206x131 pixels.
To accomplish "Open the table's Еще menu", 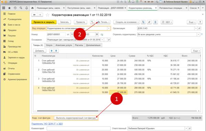I will 196,51.
